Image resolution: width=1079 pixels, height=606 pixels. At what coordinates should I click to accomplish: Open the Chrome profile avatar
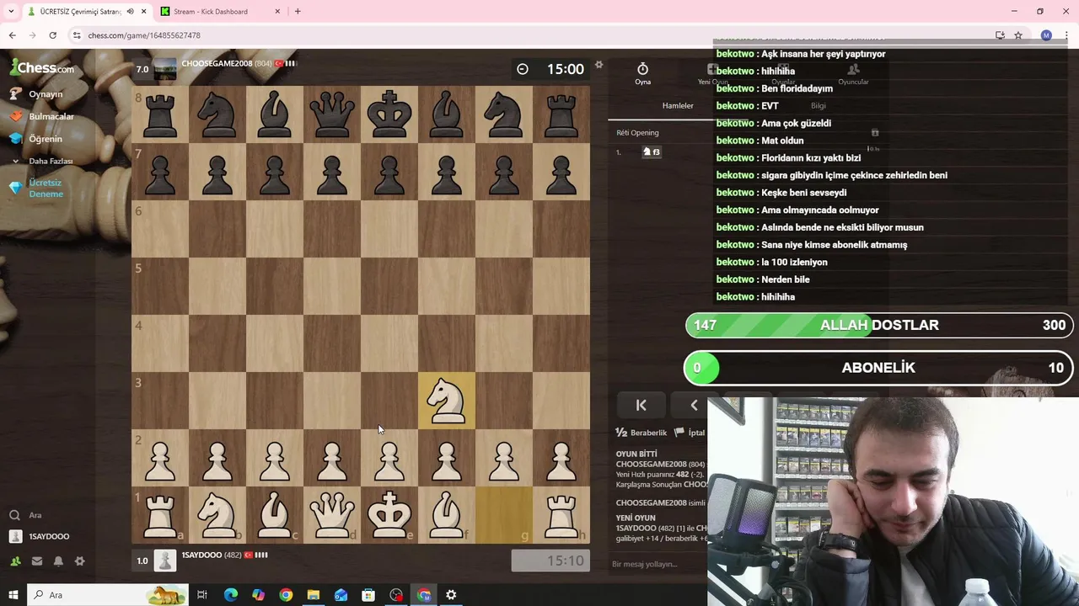1046,35
